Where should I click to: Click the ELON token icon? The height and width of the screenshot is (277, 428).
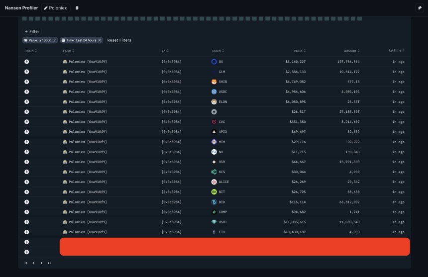[x=214, y=101]
